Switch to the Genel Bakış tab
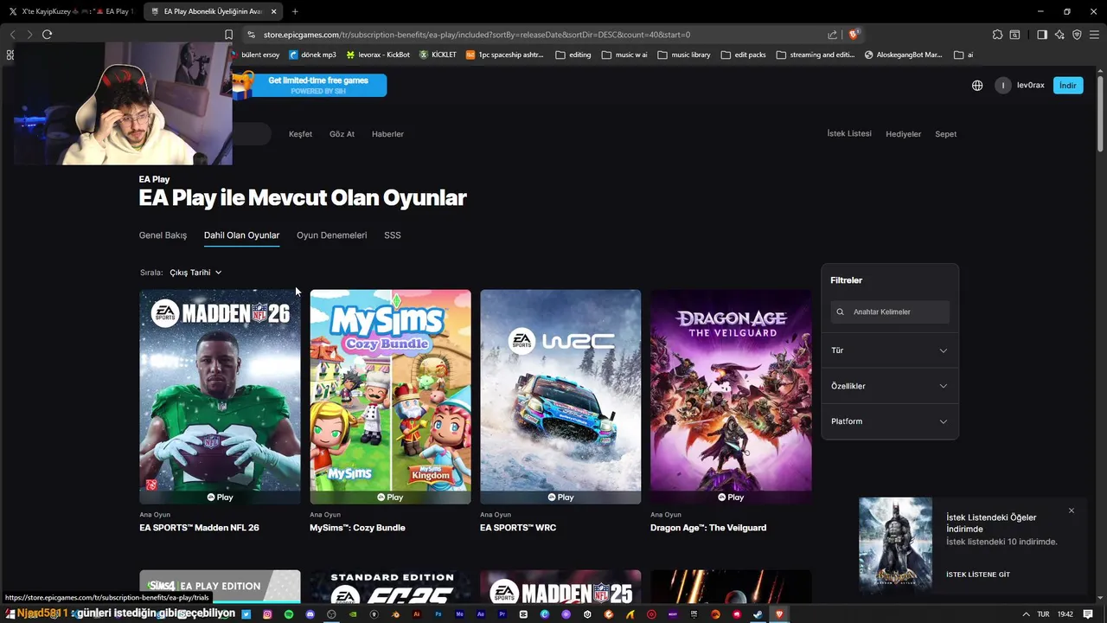1107x623 pixels. coord(163,235)
